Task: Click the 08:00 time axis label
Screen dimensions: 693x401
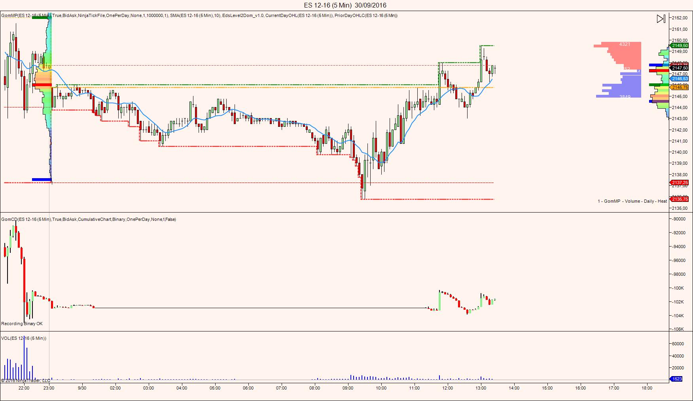Action: [315, 388]
